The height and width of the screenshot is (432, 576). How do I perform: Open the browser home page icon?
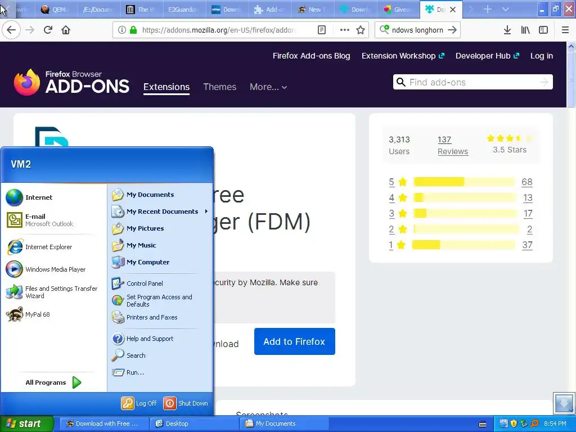[66, 30]
